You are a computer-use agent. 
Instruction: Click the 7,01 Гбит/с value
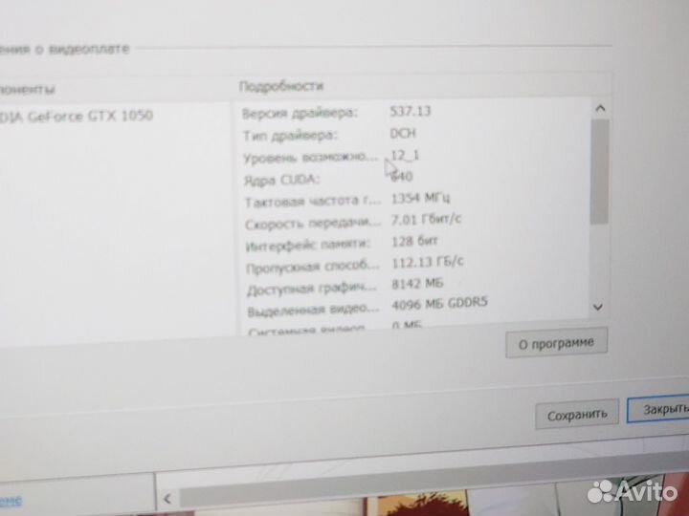click(426, 219)
